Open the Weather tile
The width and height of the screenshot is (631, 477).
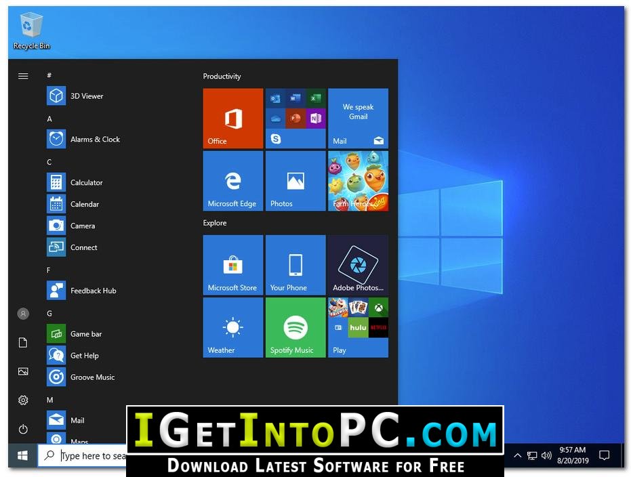[x=233, y=327]
